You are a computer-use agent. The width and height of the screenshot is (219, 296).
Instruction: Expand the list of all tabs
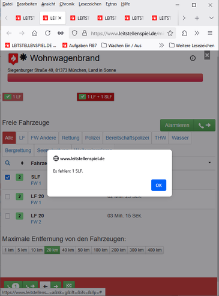click(211, 18)
